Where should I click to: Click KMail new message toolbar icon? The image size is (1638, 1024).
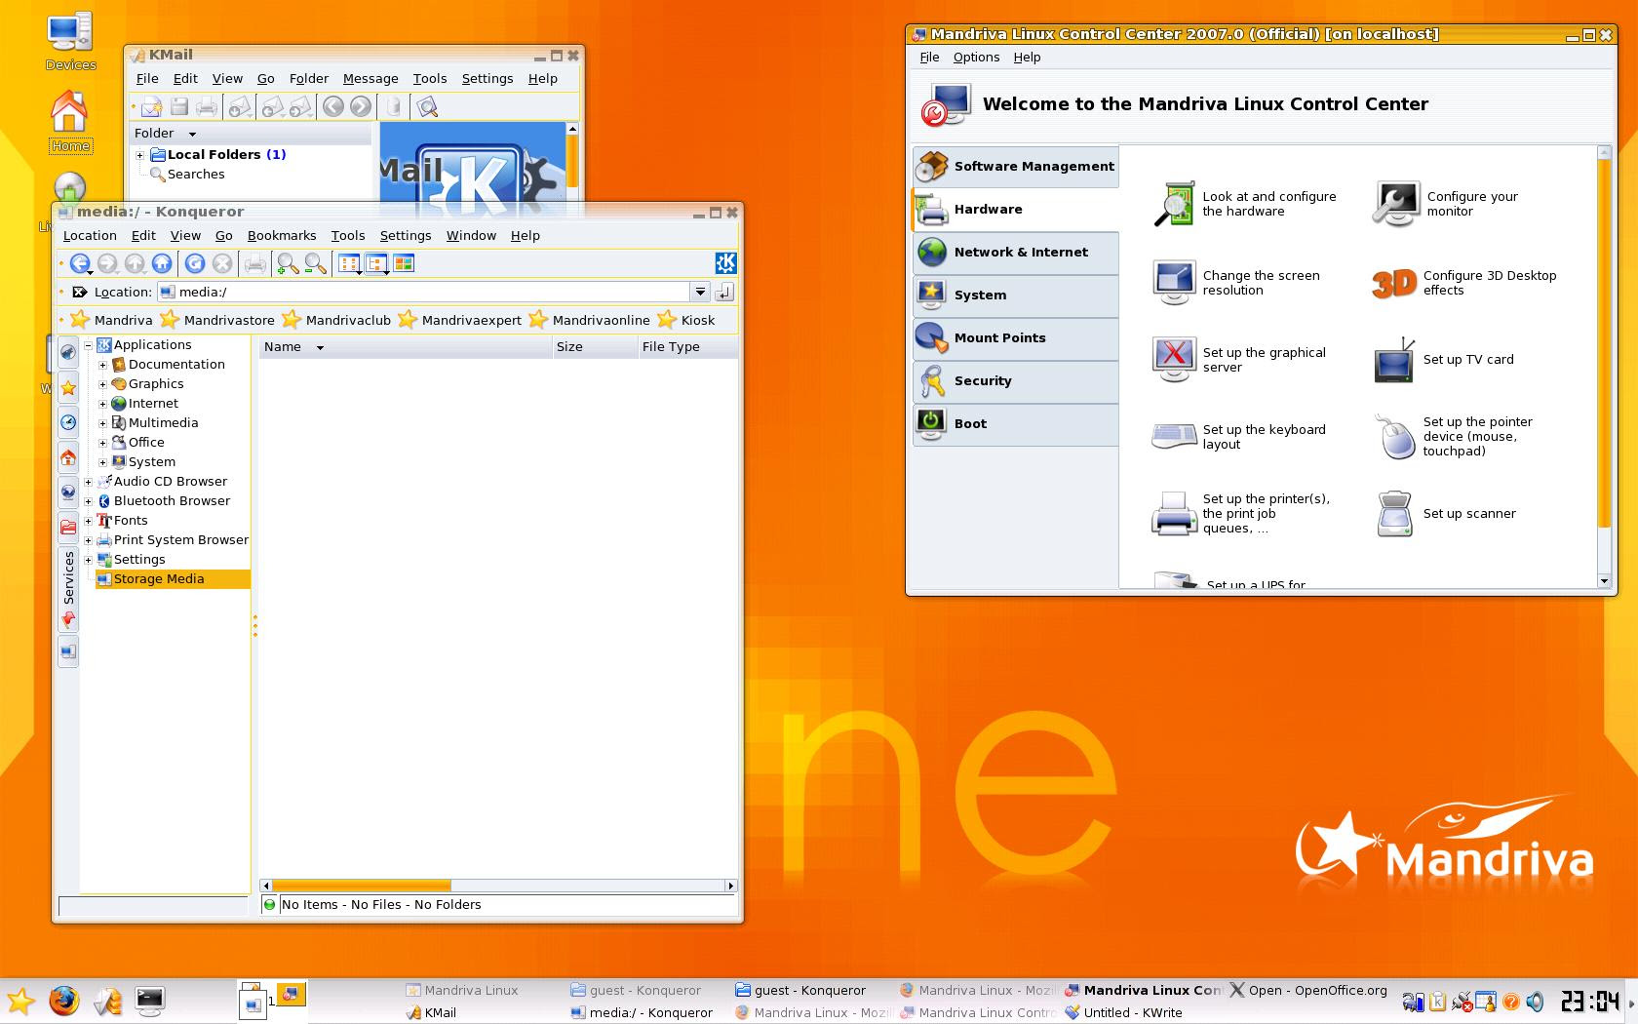[151, 106]
